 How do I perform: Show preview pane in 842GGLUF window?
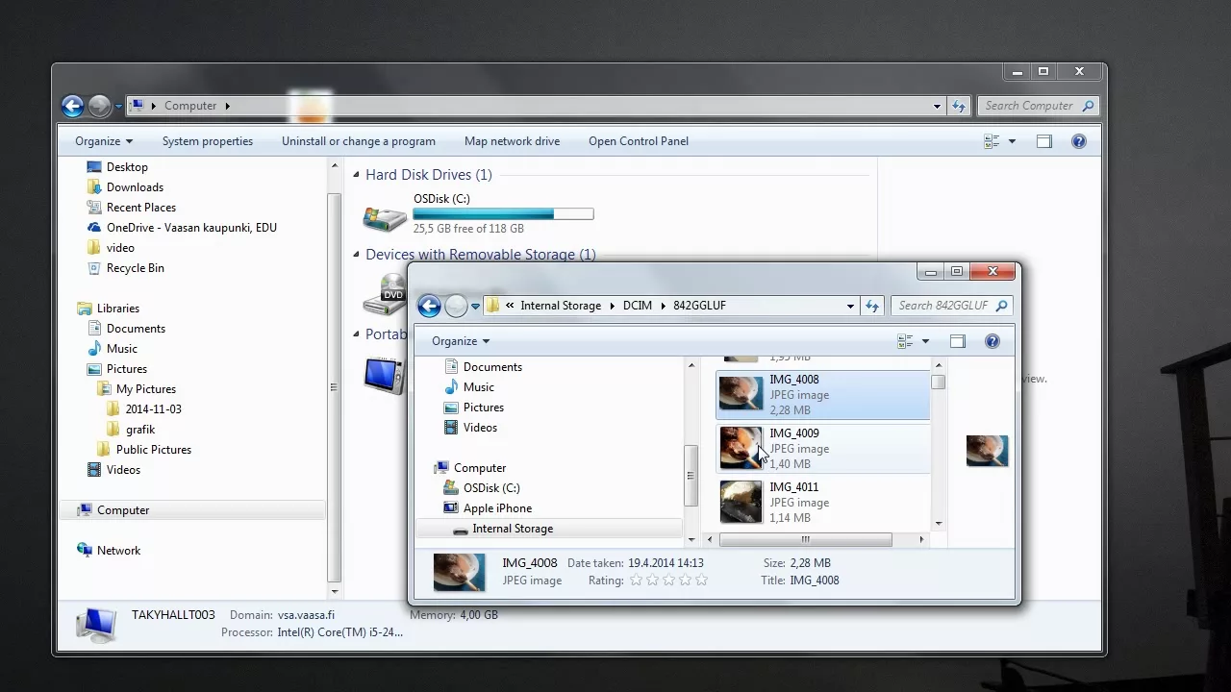(x=958, y=341)
